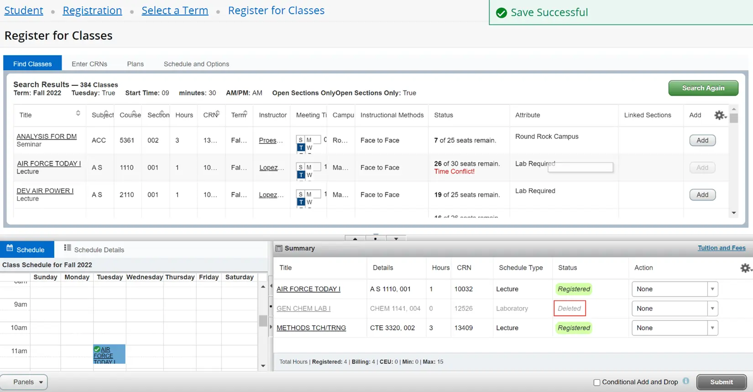
Task: Collapse schedule panel with left arrow
Action: (271, 286)
